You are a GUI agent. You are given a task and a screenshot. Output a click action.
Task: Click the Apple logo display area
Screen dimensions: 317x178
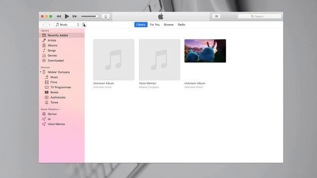click(160, 16)
